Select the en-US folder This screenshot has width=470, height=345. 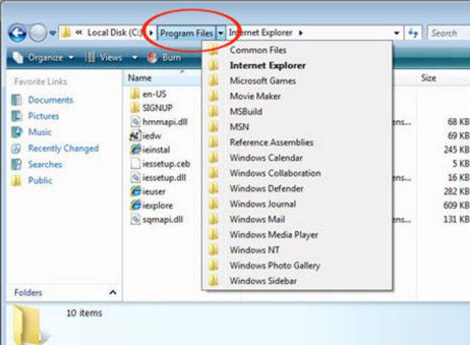149,94
